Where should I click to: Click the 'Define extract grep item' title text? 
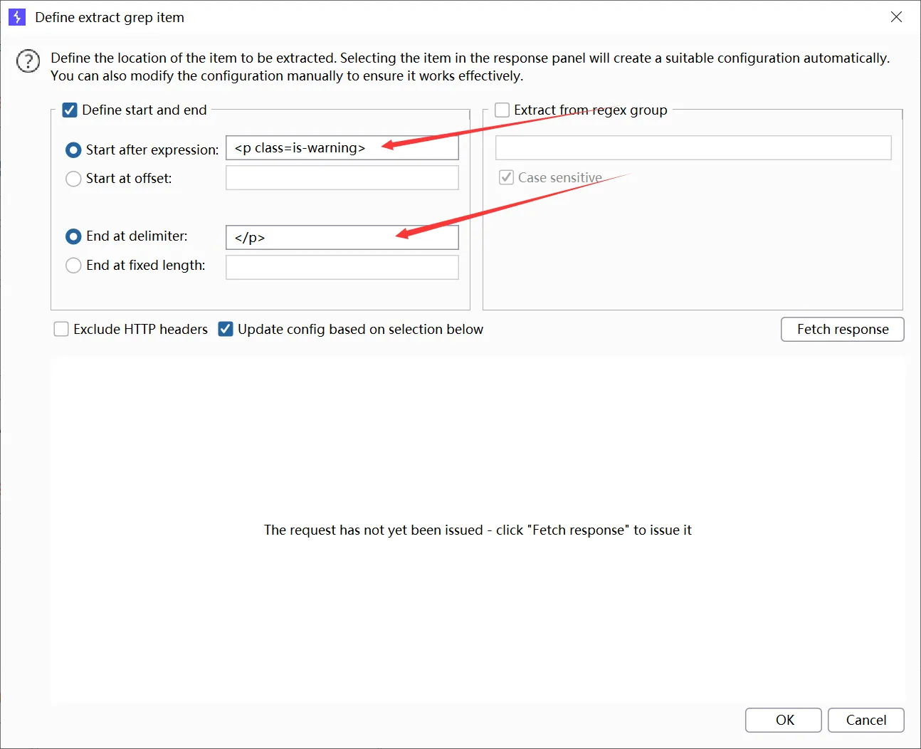pyautogui.click(x=110, y=17)
